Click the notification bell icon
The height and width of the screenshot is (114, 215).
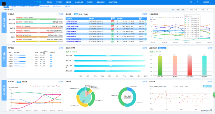[x=197, y=2]
